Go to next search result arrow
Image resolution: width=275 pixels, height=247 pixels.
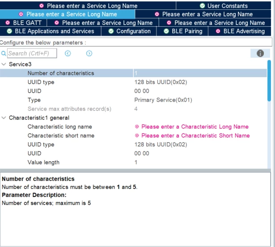pos(89,54)
